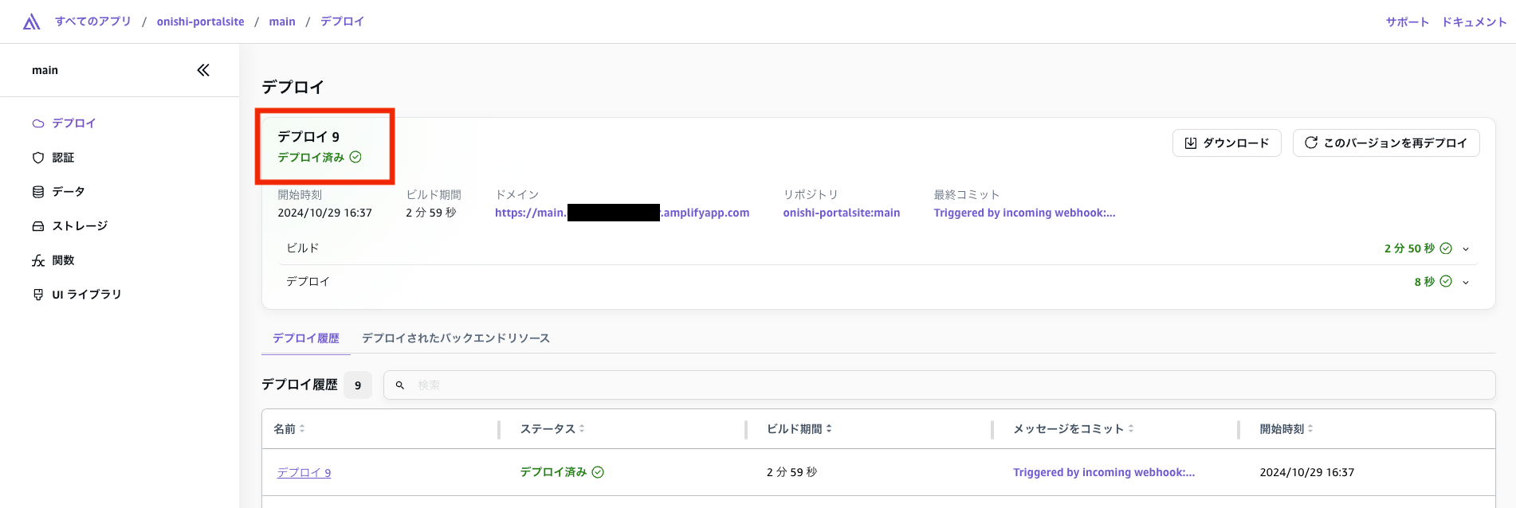Select the デプロイ履歴 tab
The image size is (1516, 508).
tap(305, 338)
